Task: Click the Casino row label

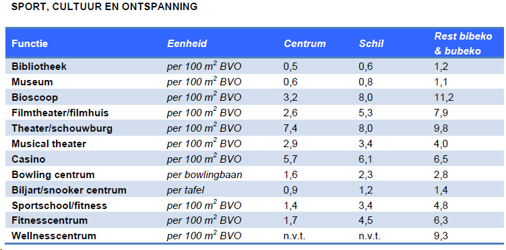Action: click(x=28, y=159)
